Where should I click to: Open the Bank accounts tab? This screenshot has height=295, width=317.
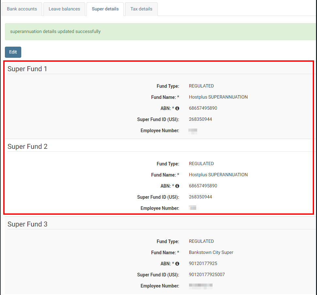22,9
